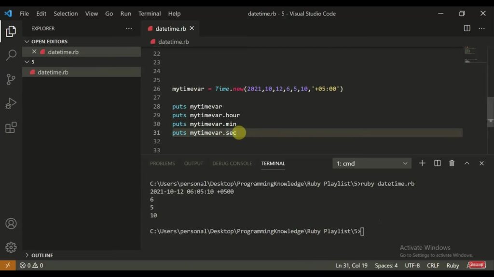Open the Help menu
The height and width of the screenshot is (277, 494).
(x=174, y=13)
